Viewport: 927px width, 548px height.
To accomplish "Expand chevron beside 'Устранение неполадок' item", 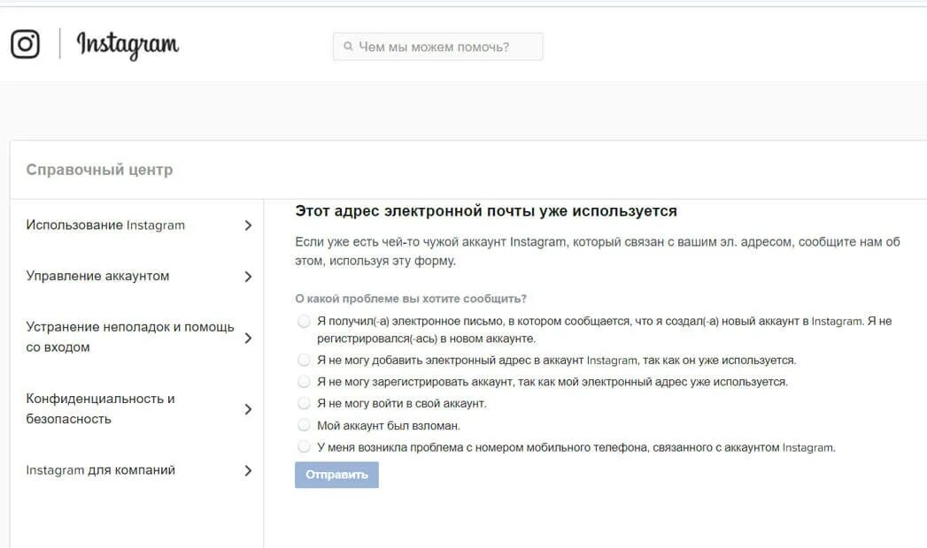I will tap(248, 338).
